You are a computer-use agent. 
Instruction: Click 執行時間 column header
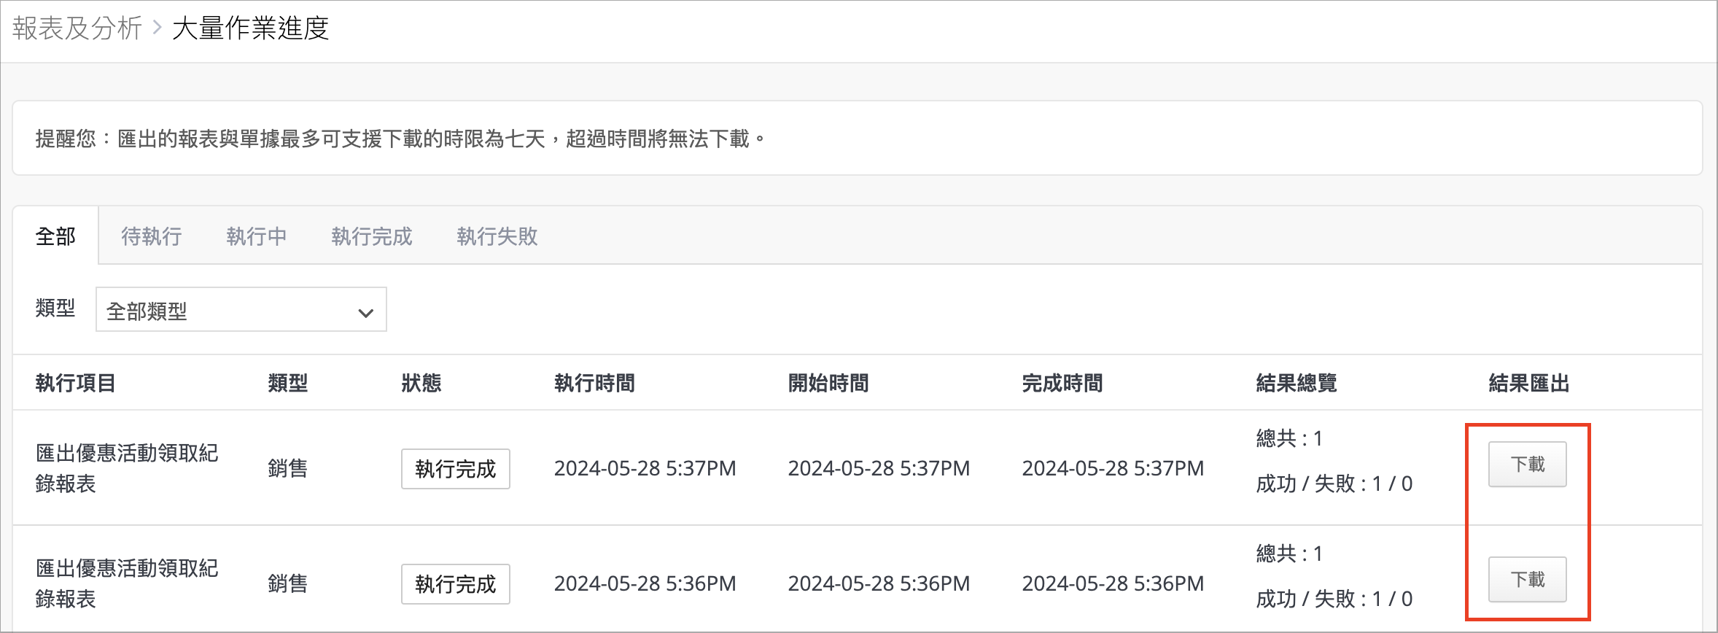[594, 383]
